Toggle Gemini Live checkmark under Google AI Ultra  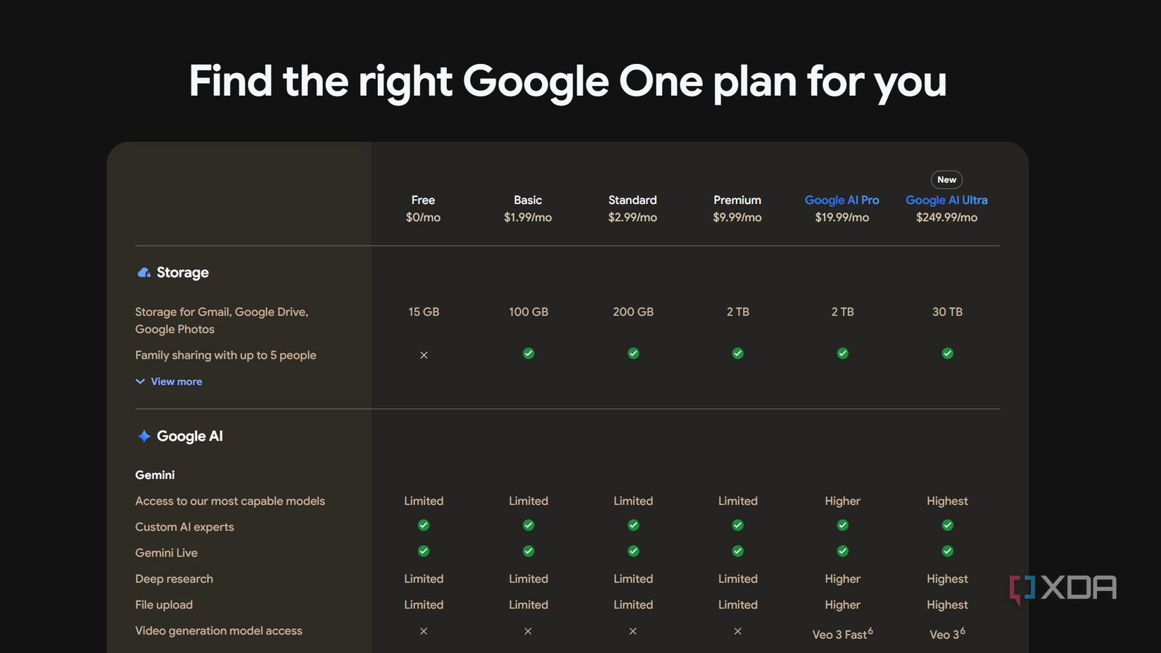(x=947, y=551)
